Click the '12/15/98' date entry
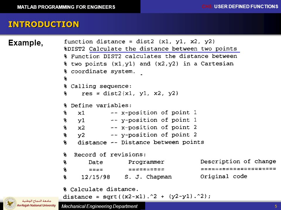 pyautogui.click(x=96, y=177)
